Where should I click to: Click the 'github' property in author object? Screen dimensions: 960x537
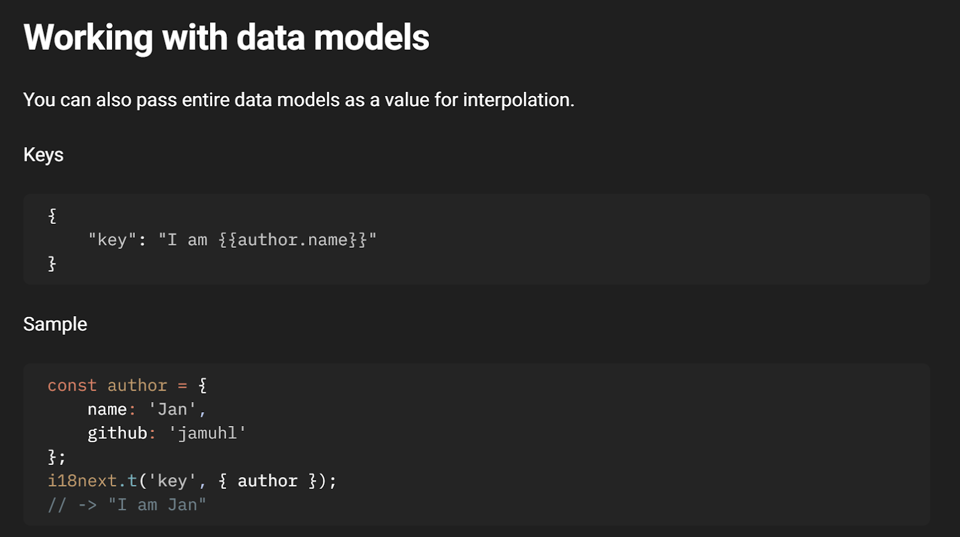click(117, 433)
